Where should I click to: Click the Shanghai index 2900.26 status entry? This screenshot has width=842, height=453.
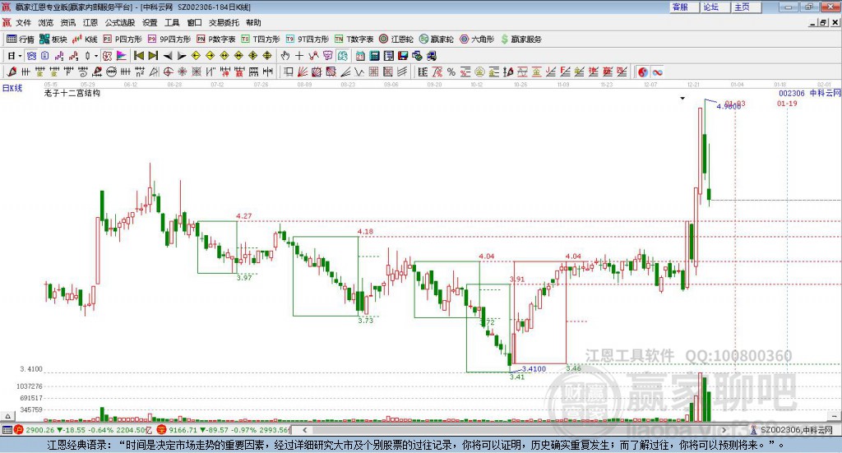click(x=82, y=430)
